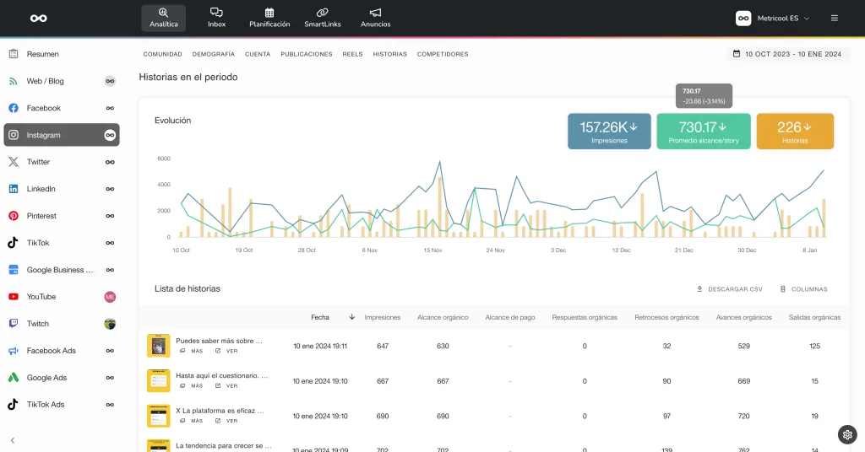865x452 pixels.
Task: Open the Columnas selector button
Action: (803, 289)
